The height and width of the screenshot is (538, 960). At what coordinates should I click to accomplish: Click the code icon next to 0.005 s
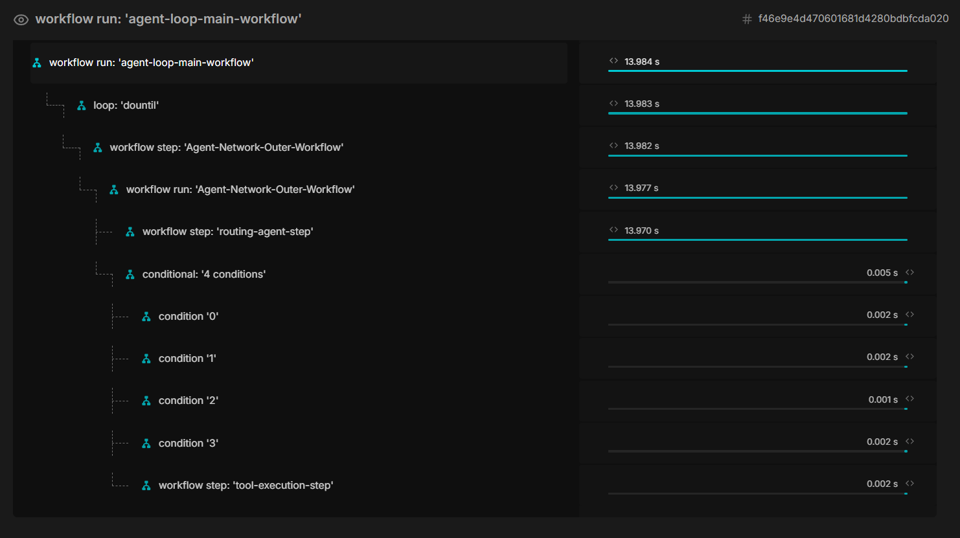(910, 273)
